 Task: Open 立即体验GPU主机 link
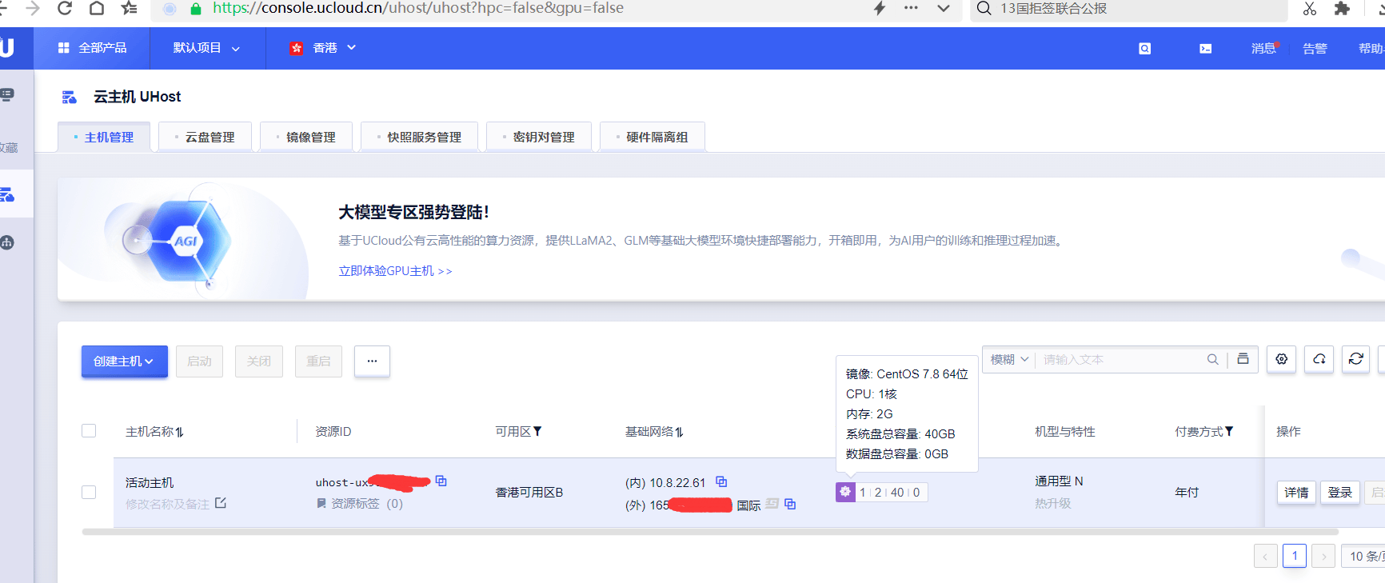pyautogui.click(x=395, y=271)
